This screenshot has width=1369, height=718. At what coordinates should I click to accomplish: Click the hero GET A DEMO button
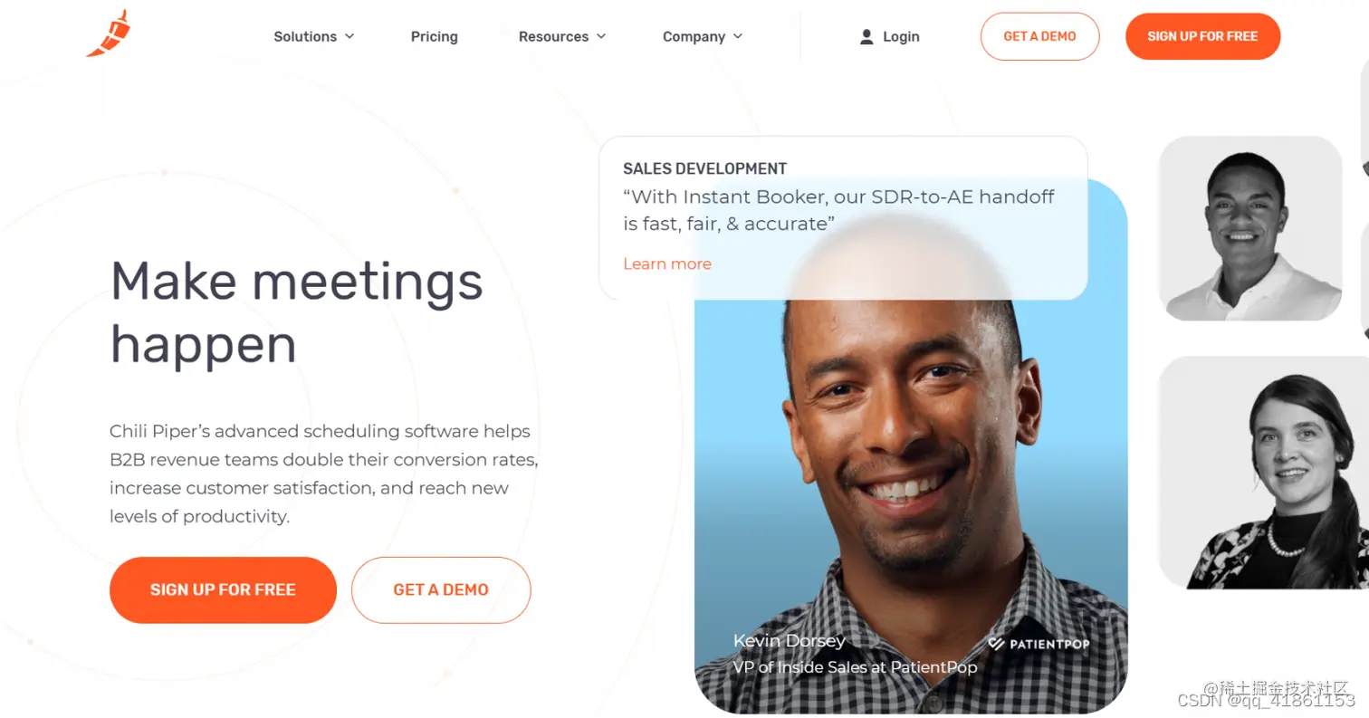click(441, 589)
